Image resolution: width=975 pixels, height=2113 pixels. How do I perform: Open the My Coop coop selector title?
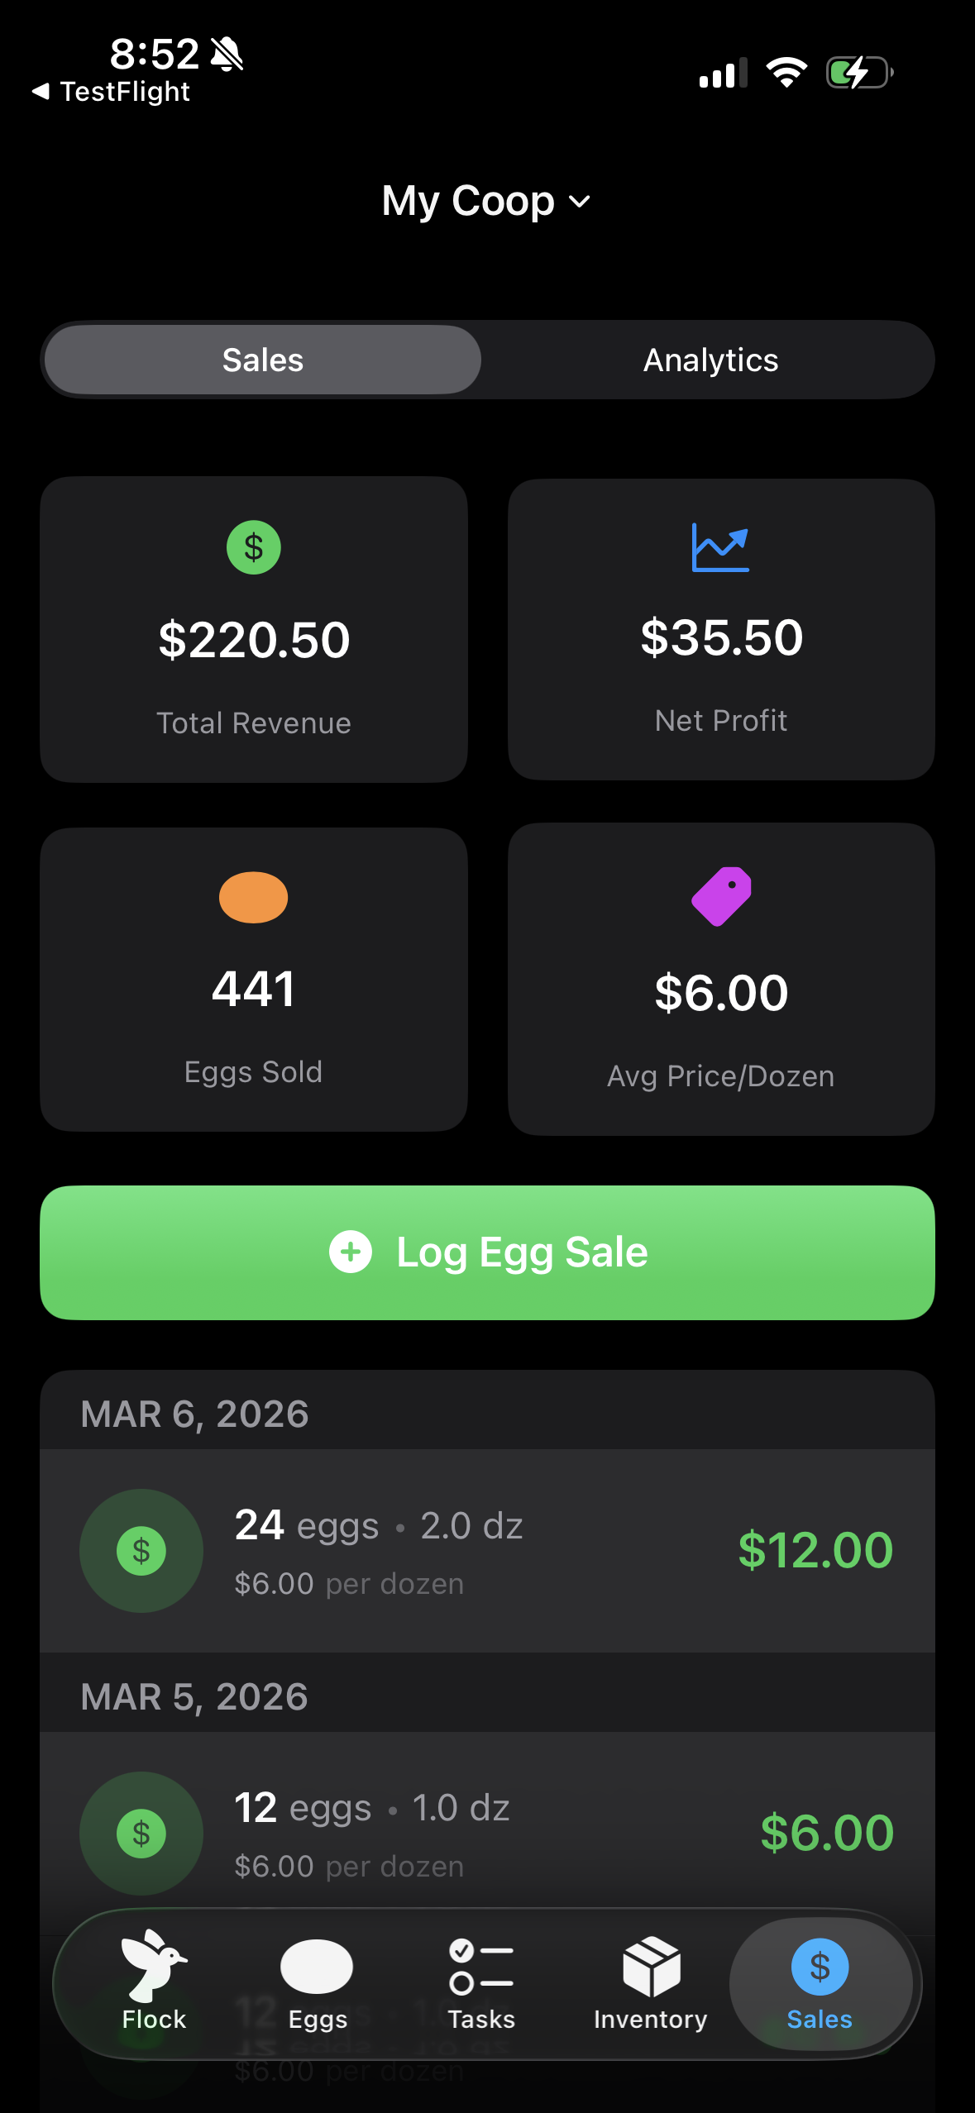tap(468, 202)
